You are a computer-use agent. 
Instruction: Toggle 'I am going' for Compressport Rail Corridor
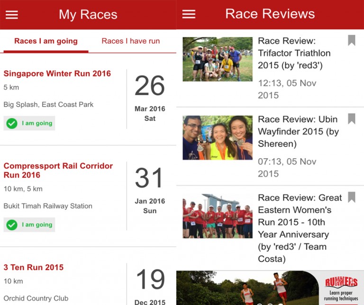click(29, 225)
